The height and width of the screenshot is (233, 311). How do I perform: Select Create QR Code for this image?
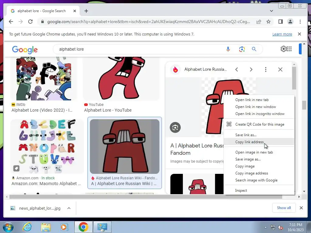click(x=259, y=124)
